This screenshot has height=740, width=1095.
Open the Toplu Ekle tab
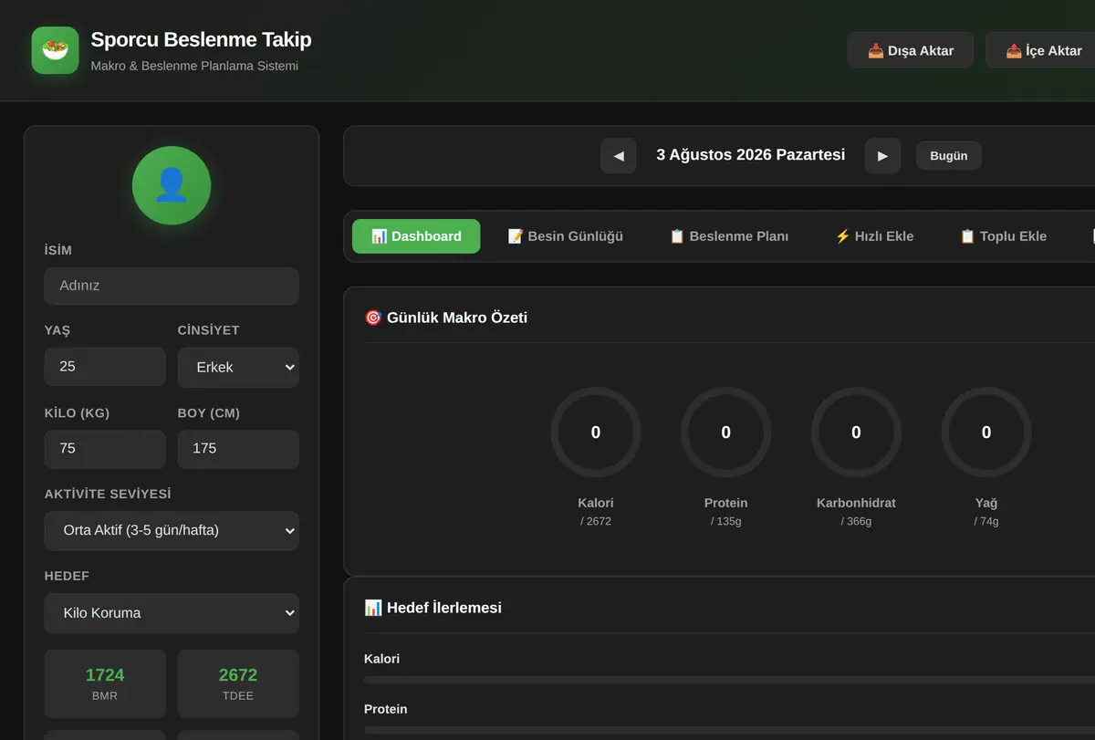click(x=1003, y=236)
